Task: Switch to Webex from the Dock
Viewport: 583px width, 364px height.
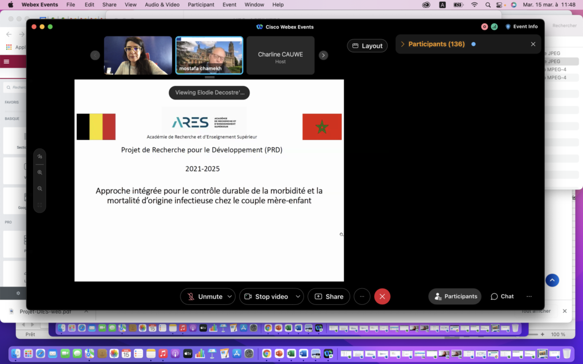Action: pyautogui.click(x=328, y=353)
